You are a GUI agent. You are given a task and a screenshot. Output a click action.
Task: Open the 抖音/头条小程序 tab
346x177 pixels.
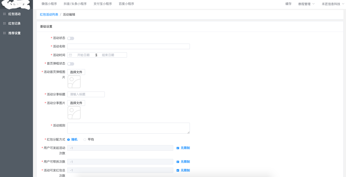click(75, 4)
